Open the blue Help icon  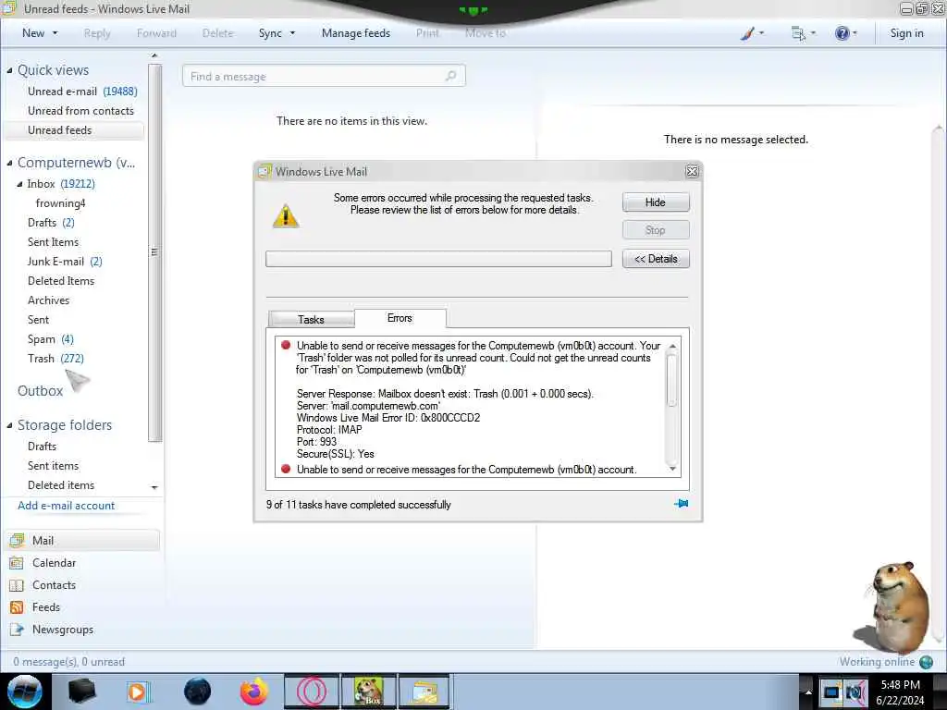click(842, 33)
